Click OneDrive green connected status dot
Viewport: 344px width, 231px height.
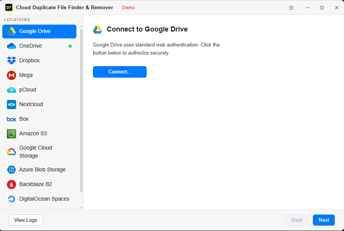[70, 46]
